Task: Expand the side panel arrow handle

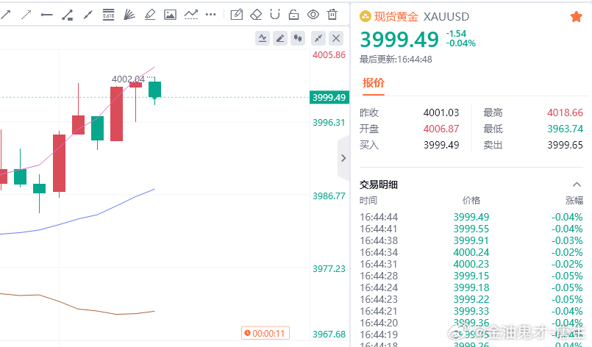Action: (343, 158)
